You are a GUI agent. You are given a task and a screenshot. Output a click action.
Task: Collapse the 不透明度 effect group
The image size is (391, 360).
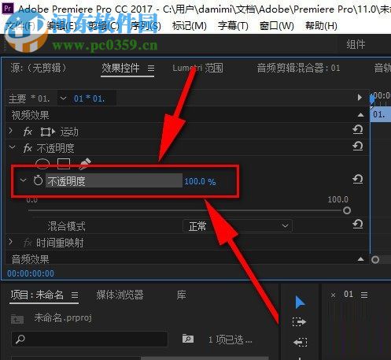tap(12, 147)
